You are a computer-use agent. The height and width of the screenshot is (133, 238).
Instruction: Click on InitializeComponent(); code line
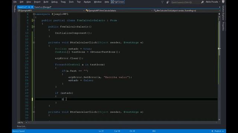tap(73, 33)
